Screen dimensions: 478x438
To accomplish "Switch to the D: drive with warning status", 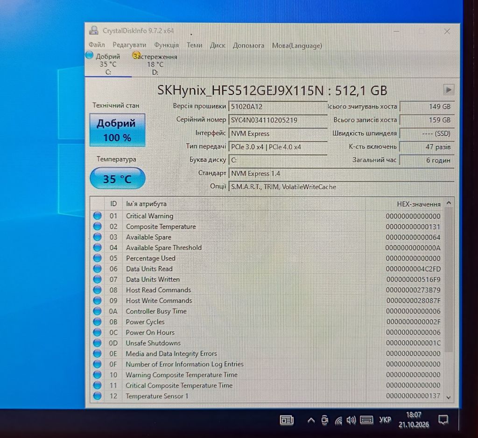I will coord(155,64).
